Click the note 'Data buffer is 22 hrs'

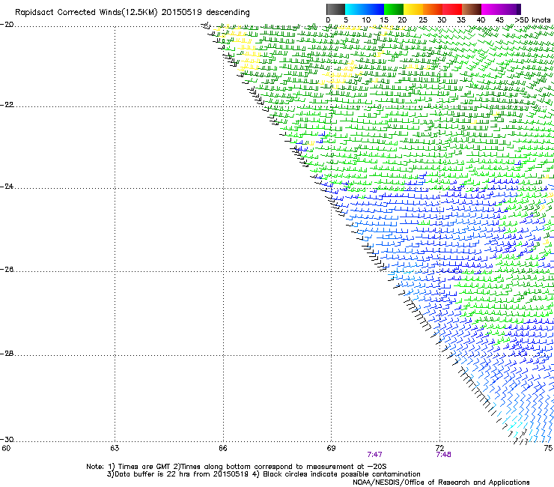pos(152,474)
